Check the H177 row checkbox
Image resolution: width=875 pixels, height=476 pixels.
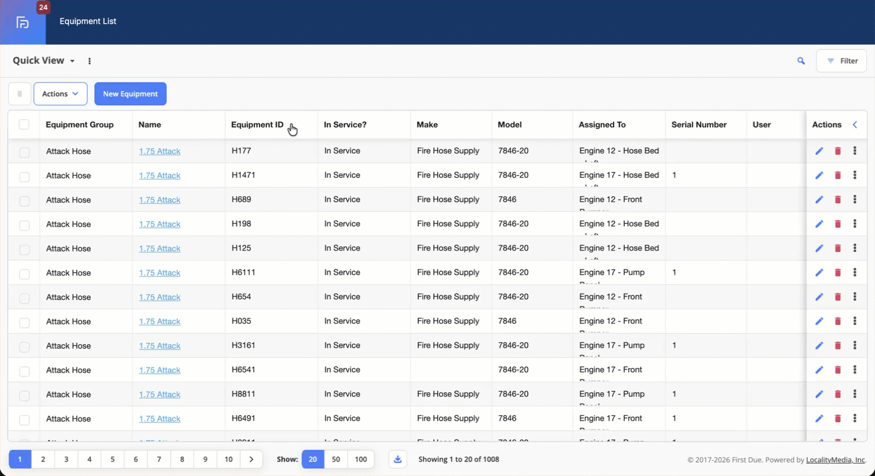coord(24,152)
